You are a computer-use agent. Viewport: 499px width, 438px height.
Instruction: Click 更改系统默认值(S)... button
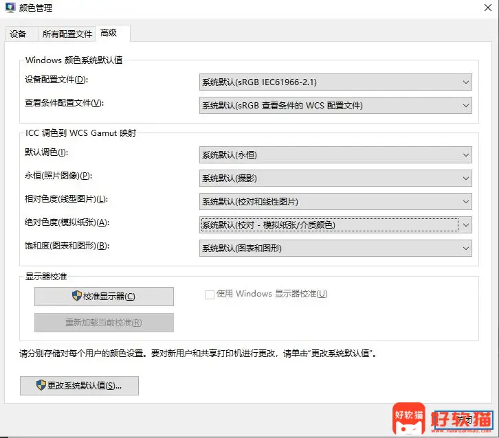point(79,386)
